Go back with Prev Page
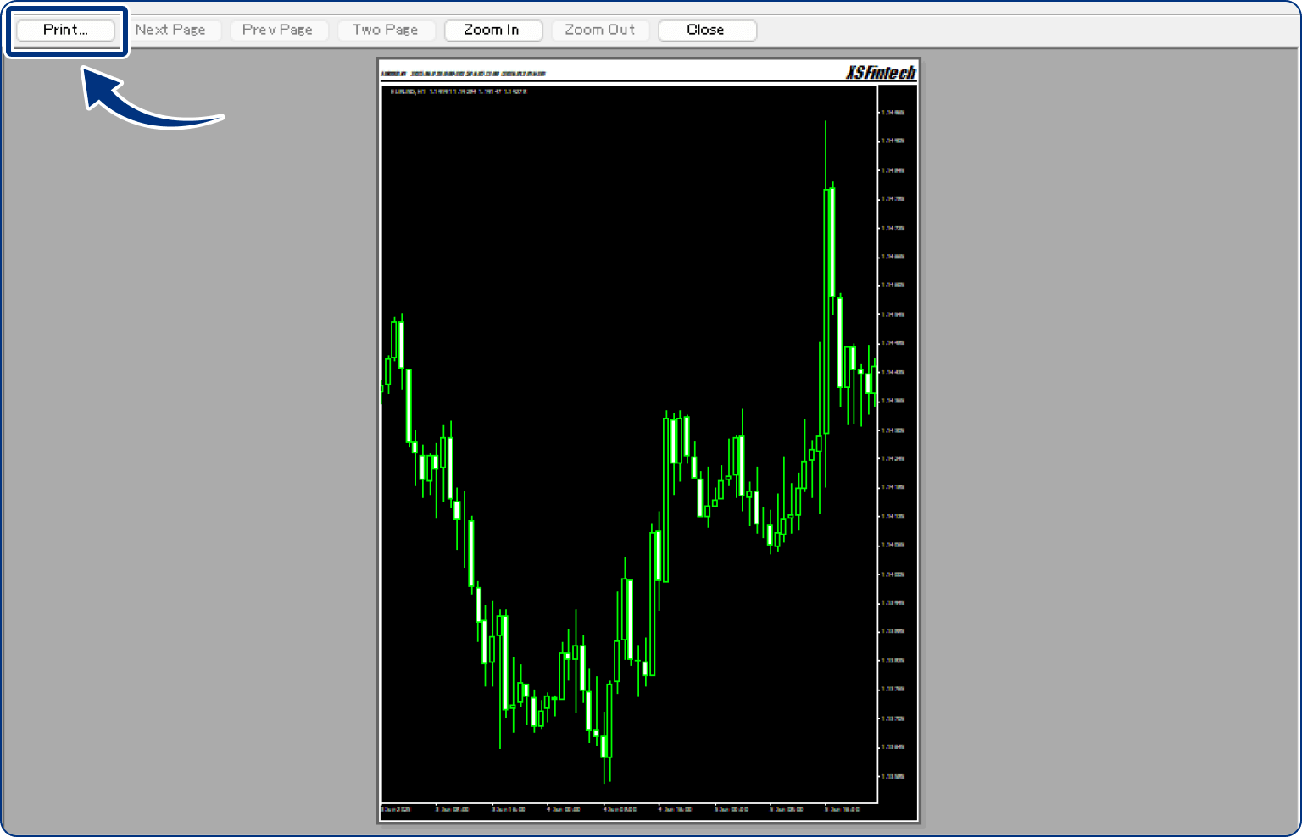 coord(277,30)
